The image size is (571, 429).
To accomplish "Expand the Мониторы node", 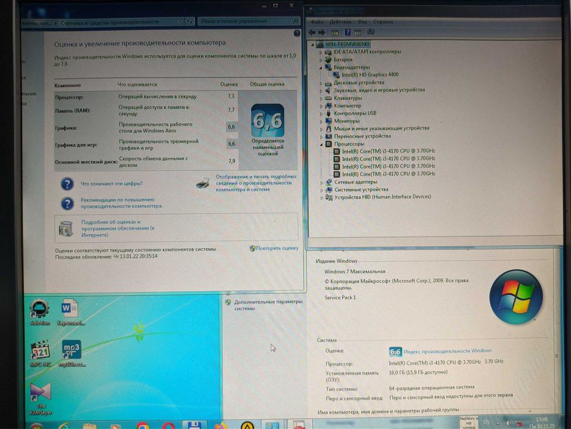I will (321, 121).
